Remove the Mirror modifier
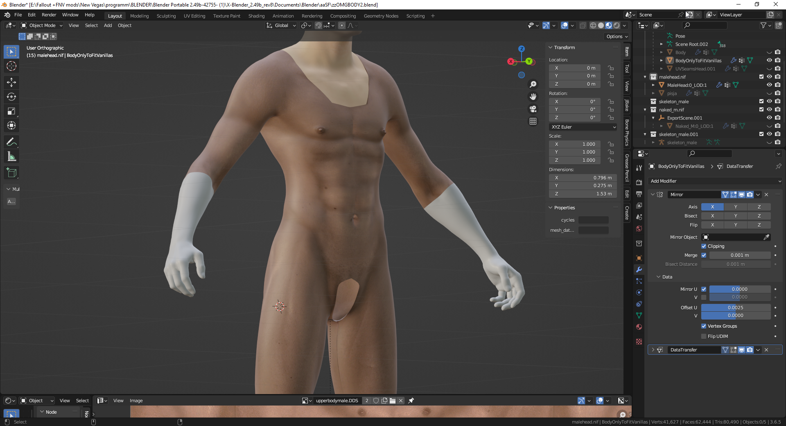 766,195
